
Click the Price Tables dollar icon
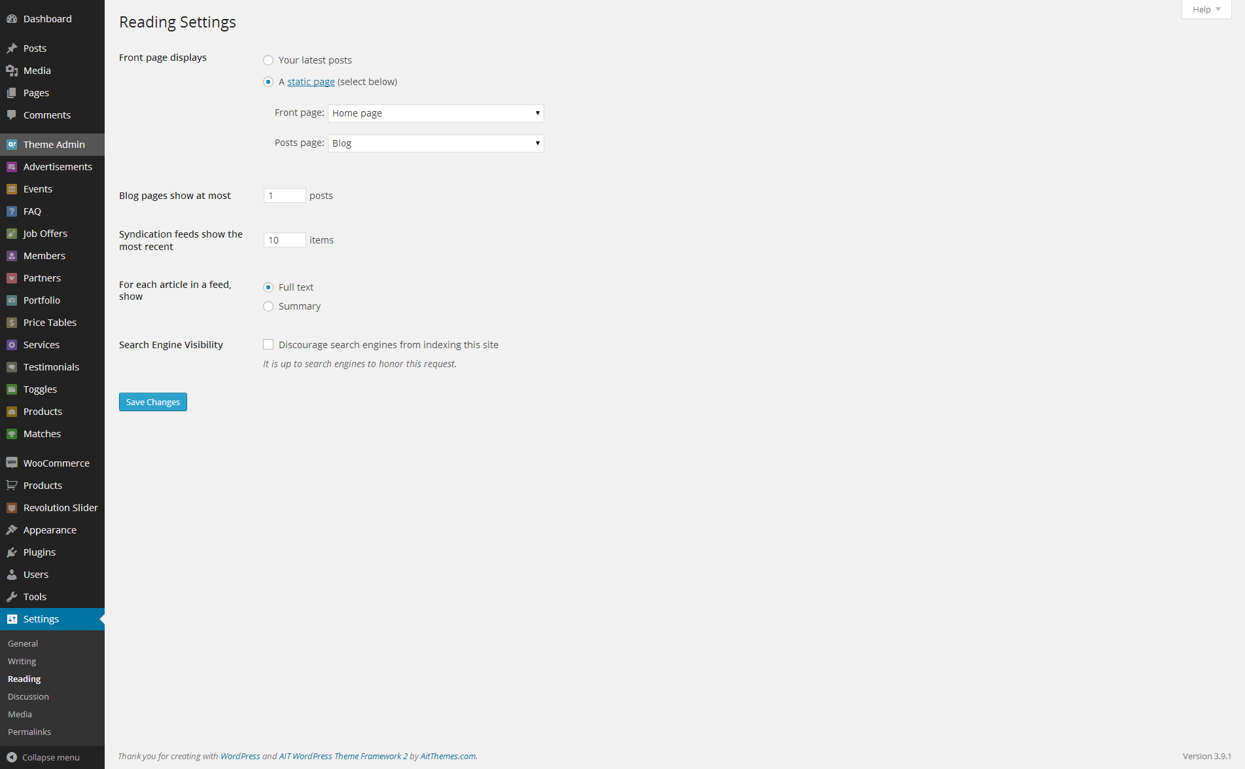(x=12, y=323)
